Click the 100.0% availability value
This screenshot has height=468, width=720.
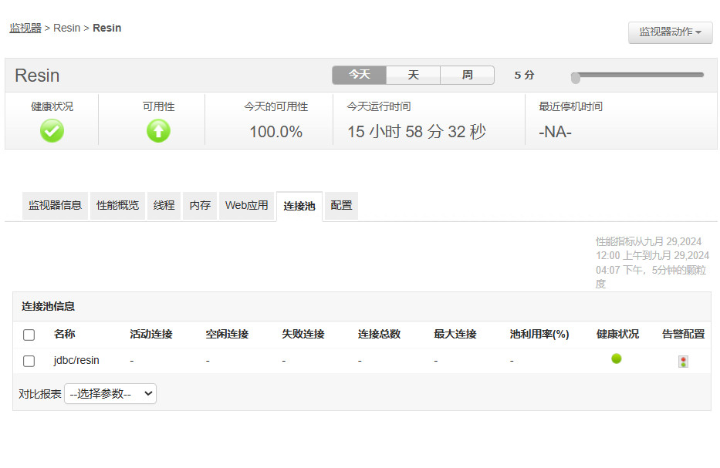click(276, 132)
